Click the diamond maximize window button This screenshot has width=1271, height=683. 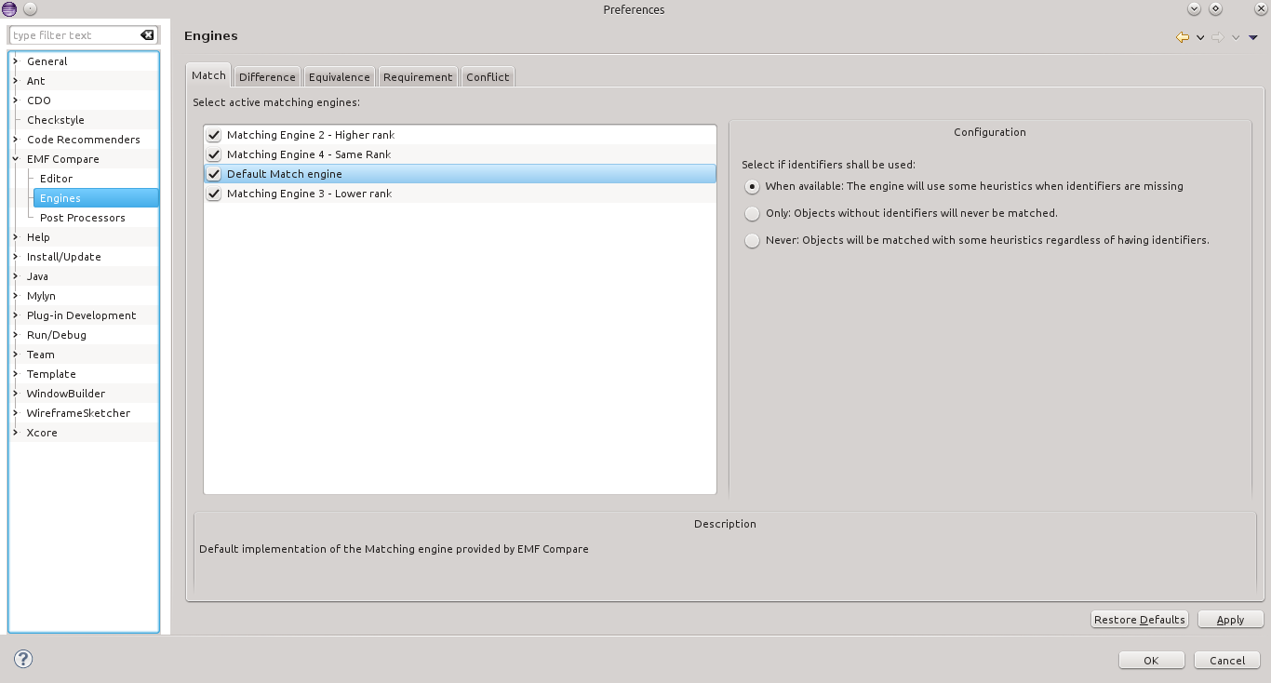point(1215,9)
